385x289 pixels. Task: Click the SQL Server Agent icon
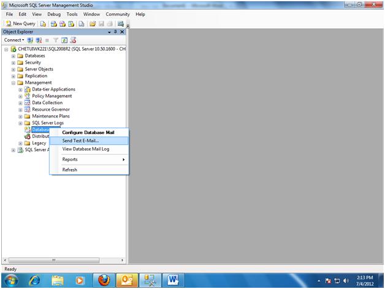pos(20,150)
